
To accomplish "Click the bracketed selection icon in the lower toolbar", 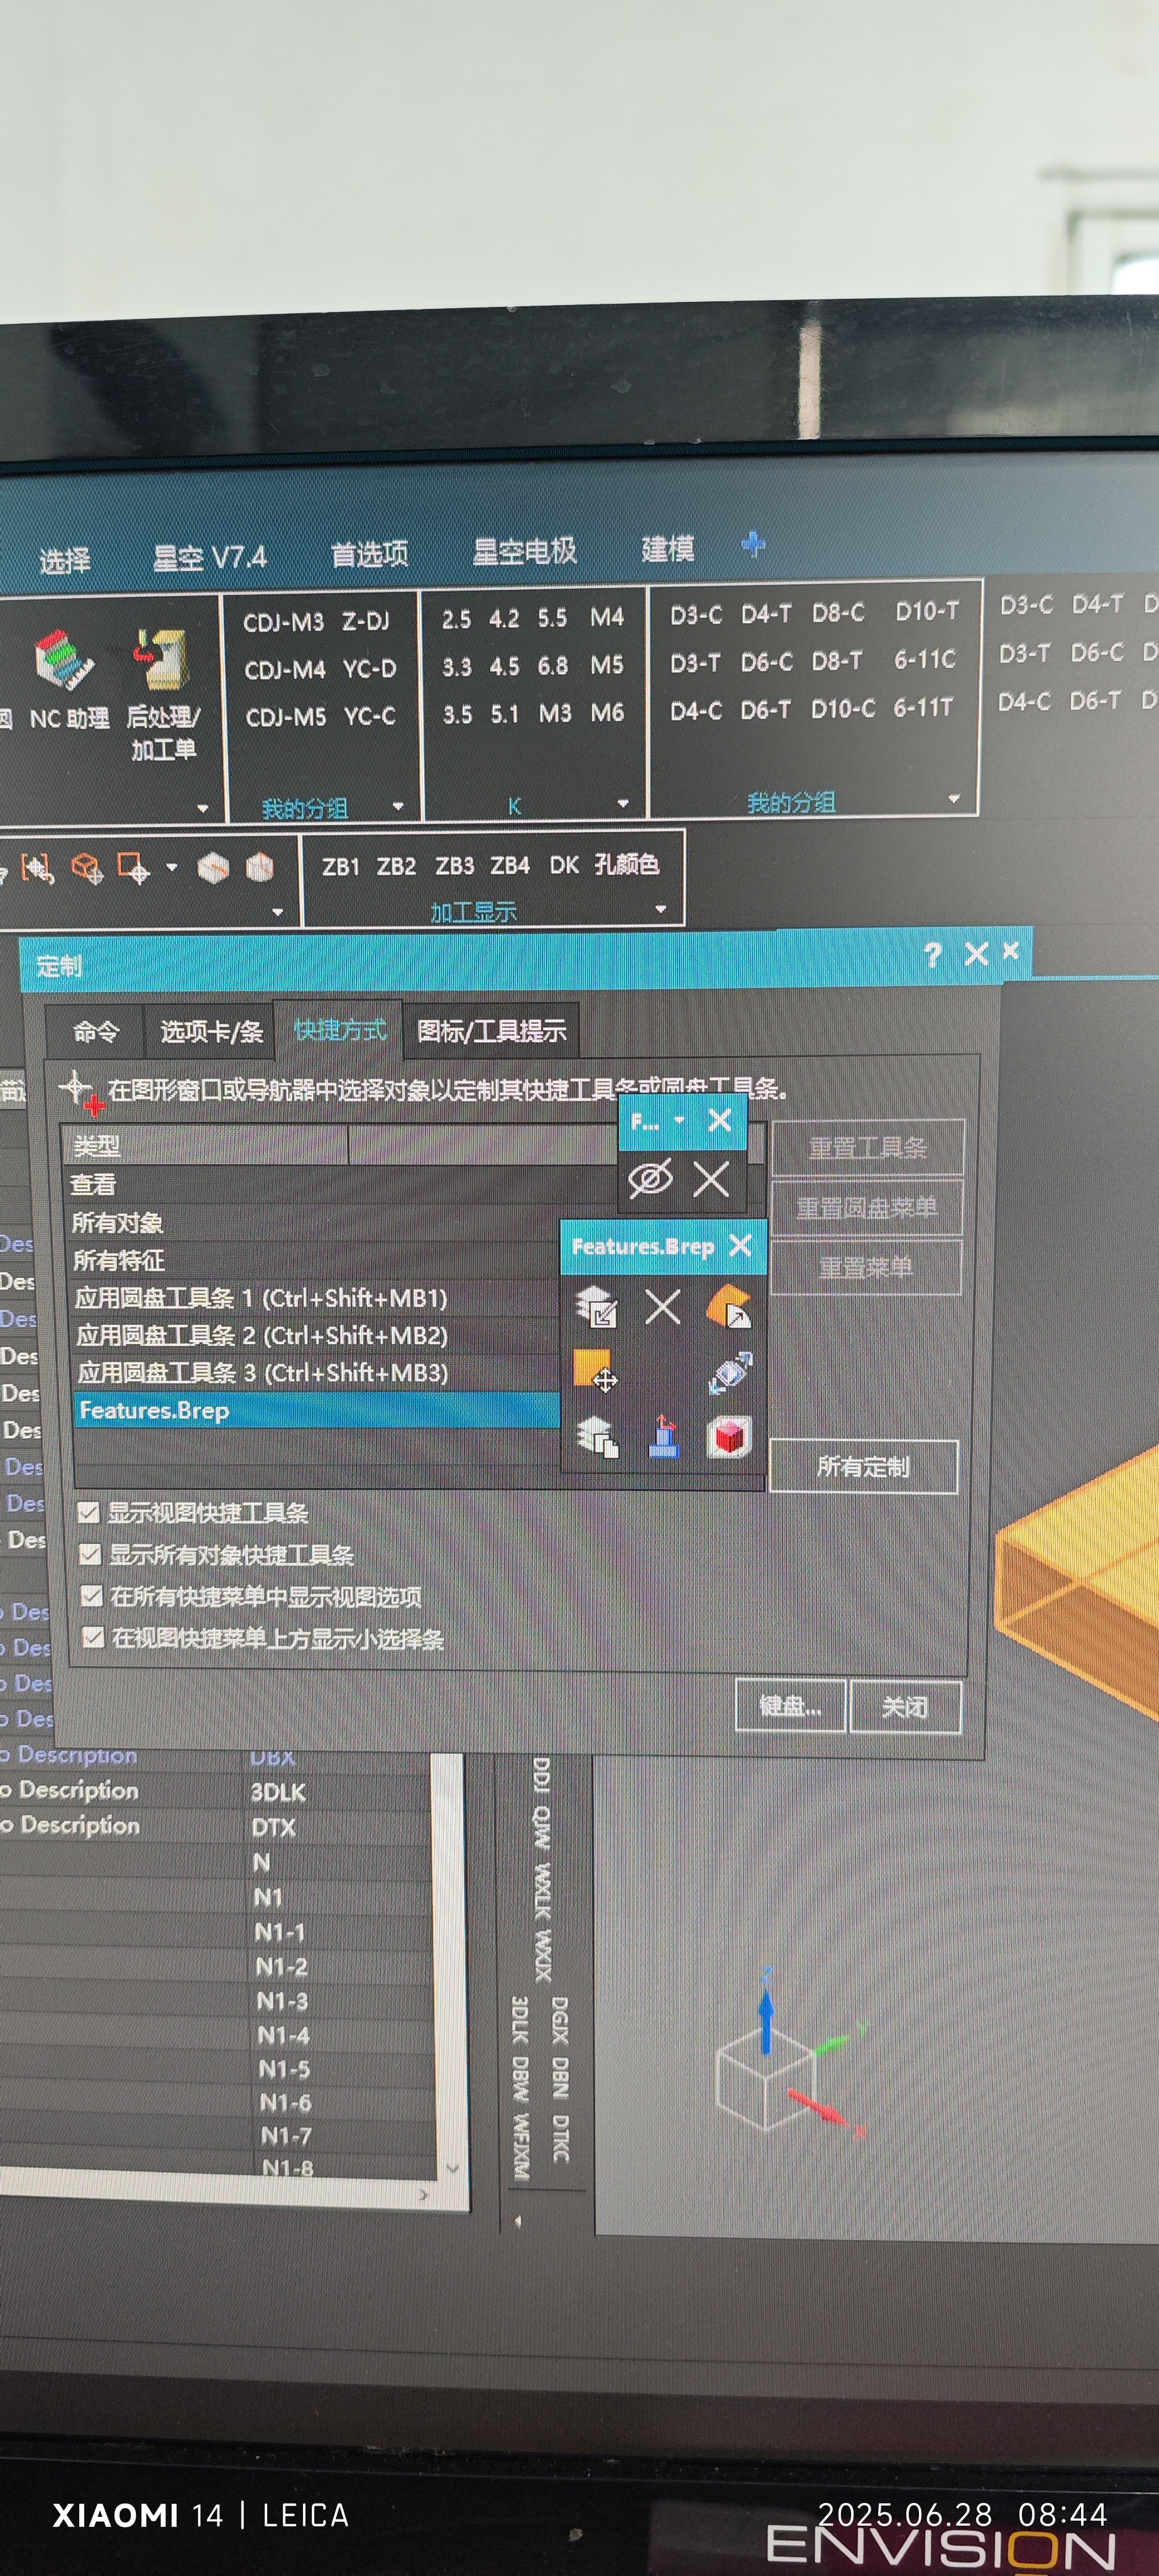I will click(x=38, y=868).
